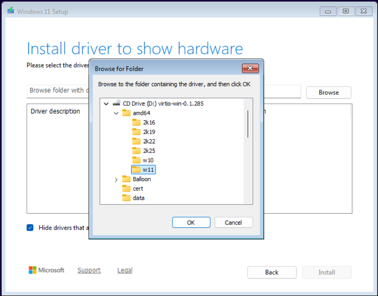Viewport: 378px width, 296px height.
Task: Click the Microsoft logo
Action: [x=46, y=270]
